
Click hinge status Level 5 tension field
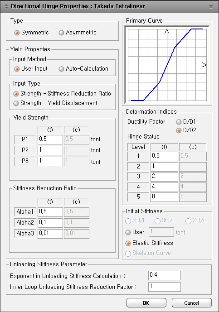[x=164, y=197]
